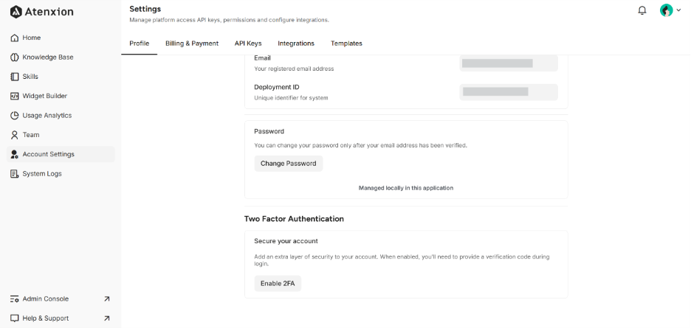Open the Admin Console link
This screenshot has width=691, height=328.
[61, 299]
